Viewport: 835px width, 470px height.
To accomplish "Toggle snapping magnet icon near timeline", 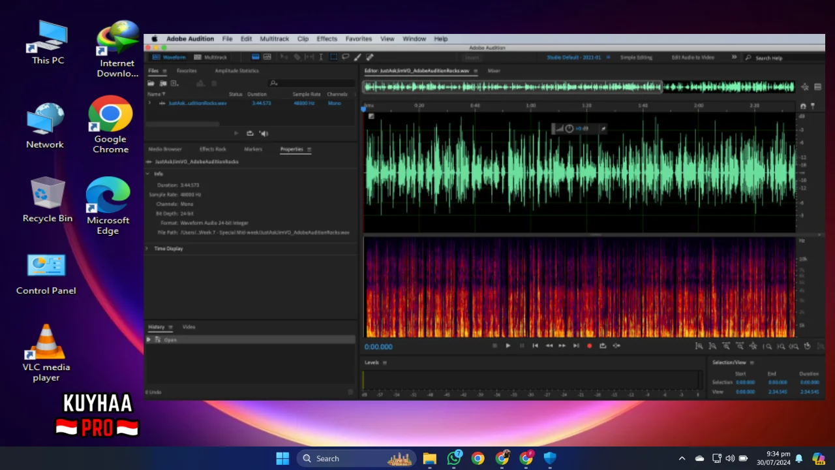I will coord(803,106).
